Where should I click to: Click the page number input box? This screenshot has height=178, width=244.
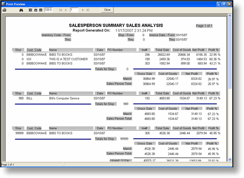pos(74,10)
